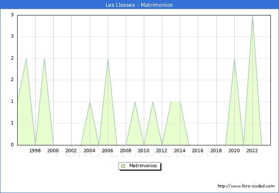Select the 2006 x-axis label

107,151
